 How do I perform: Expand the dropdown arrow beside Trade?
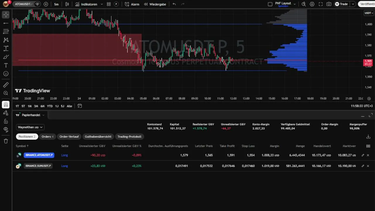353,4
